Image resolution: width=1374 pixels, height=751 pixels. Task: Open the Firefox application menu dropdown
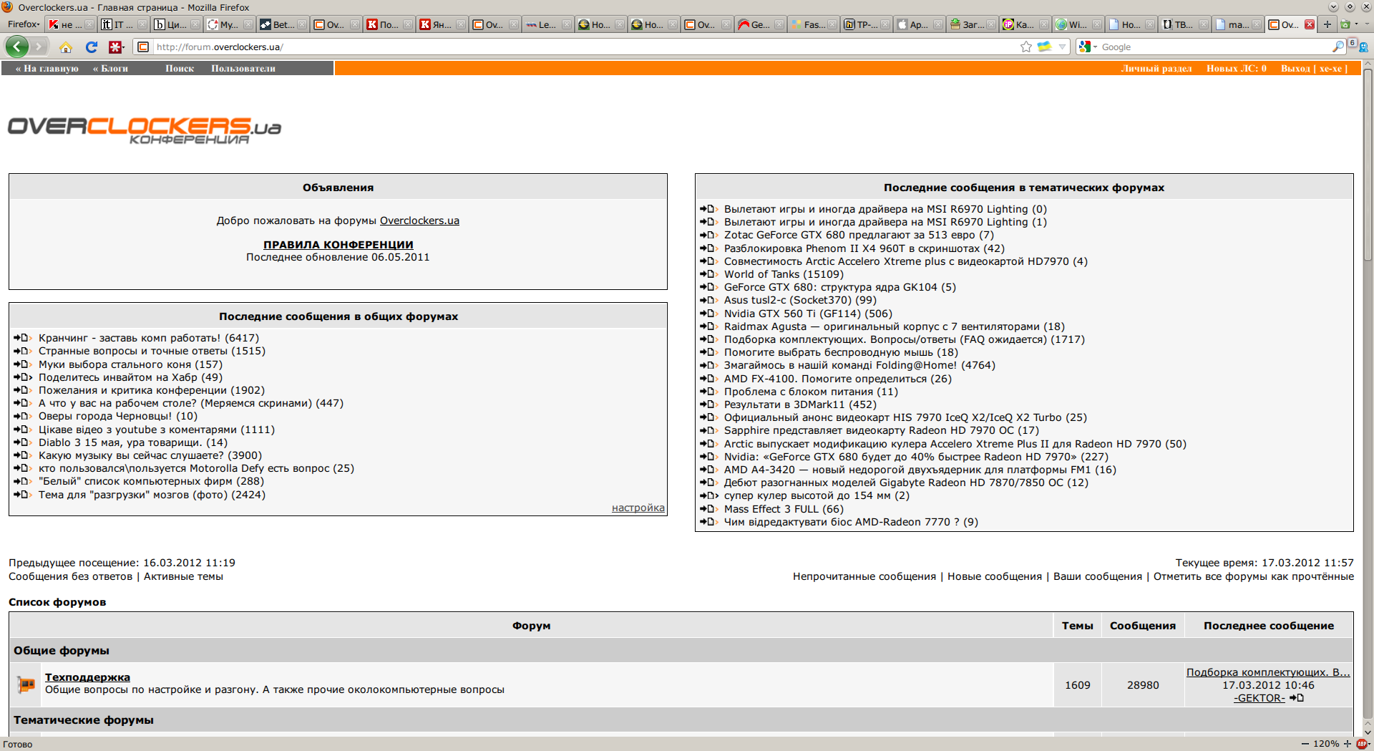point(23,24)
